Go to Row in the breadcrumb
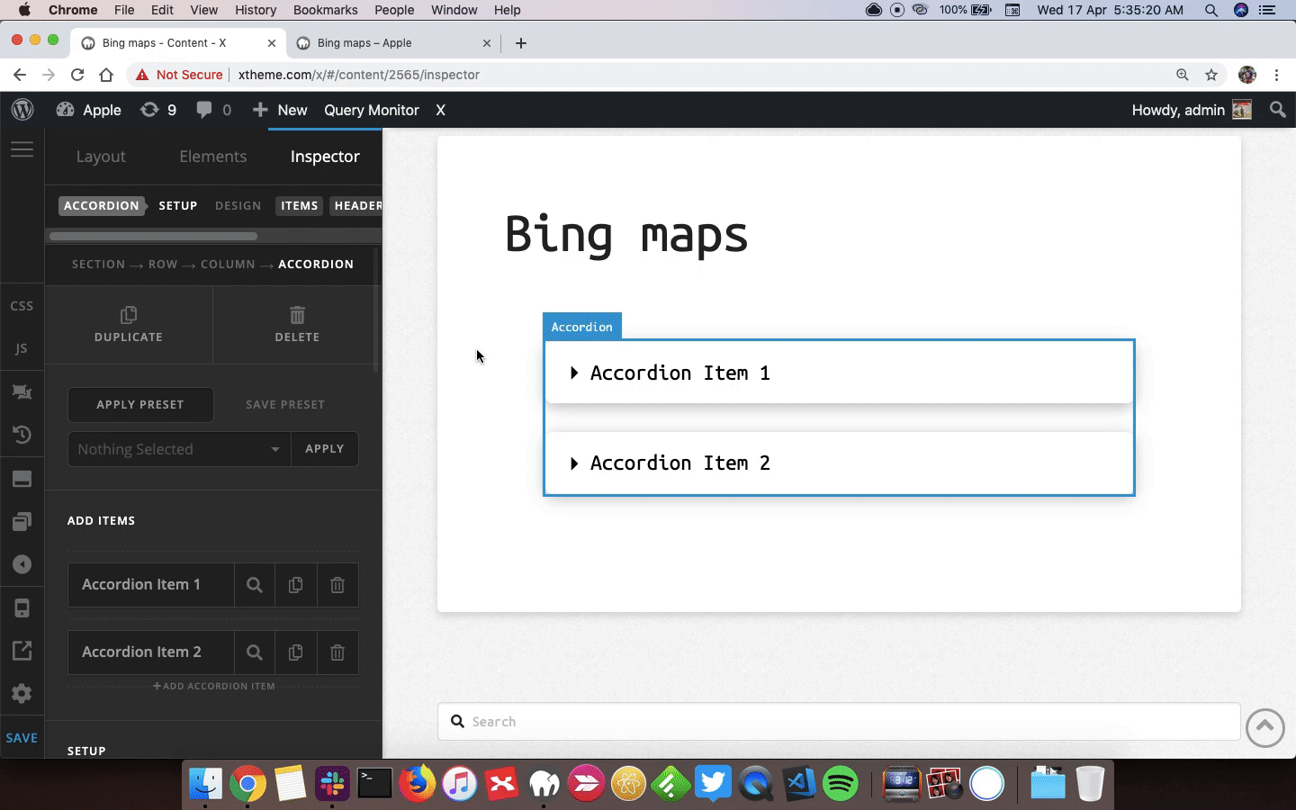 coord(163,265)
